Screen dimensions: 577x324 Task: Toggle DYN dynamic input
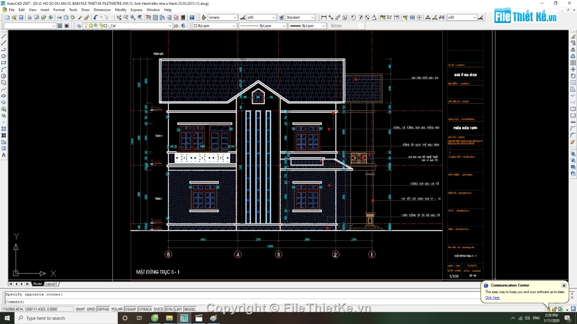169,309
